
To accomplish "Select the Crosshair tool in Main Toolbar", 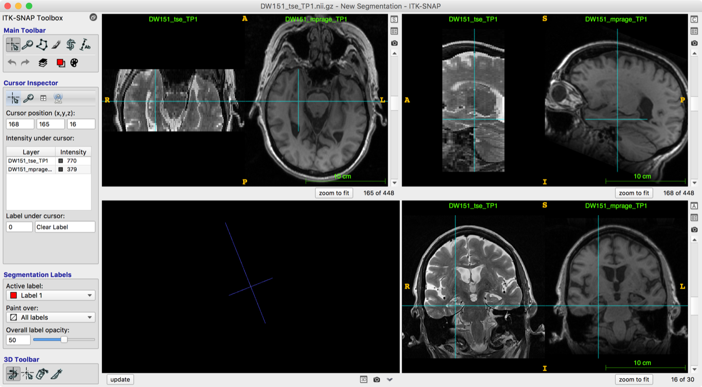I will tap(13, 45).
